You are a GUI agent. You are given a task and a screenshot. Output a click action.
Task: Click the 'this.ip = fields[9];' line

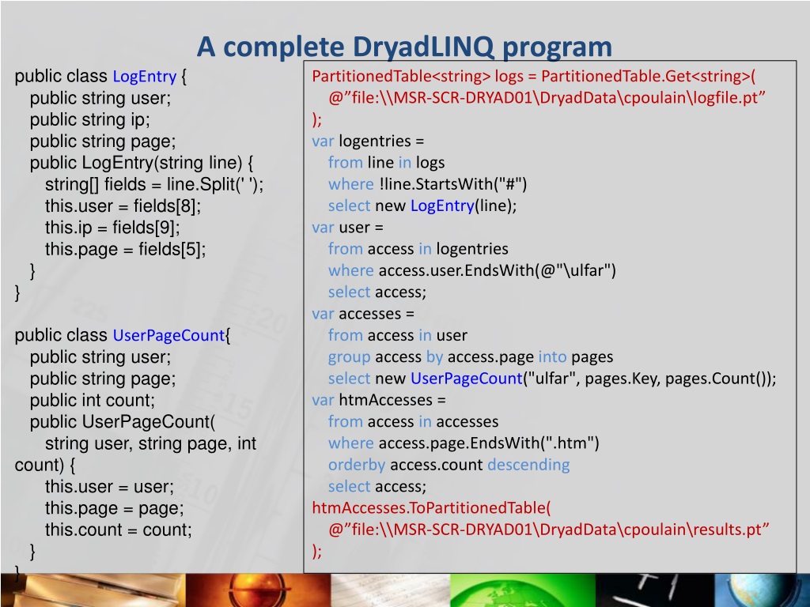(112, 228)
